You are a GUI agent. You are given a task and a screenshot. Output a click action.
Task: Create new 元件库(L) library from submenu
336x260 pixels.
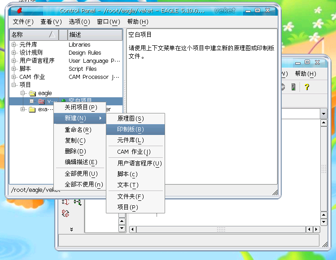pos(135,140)
